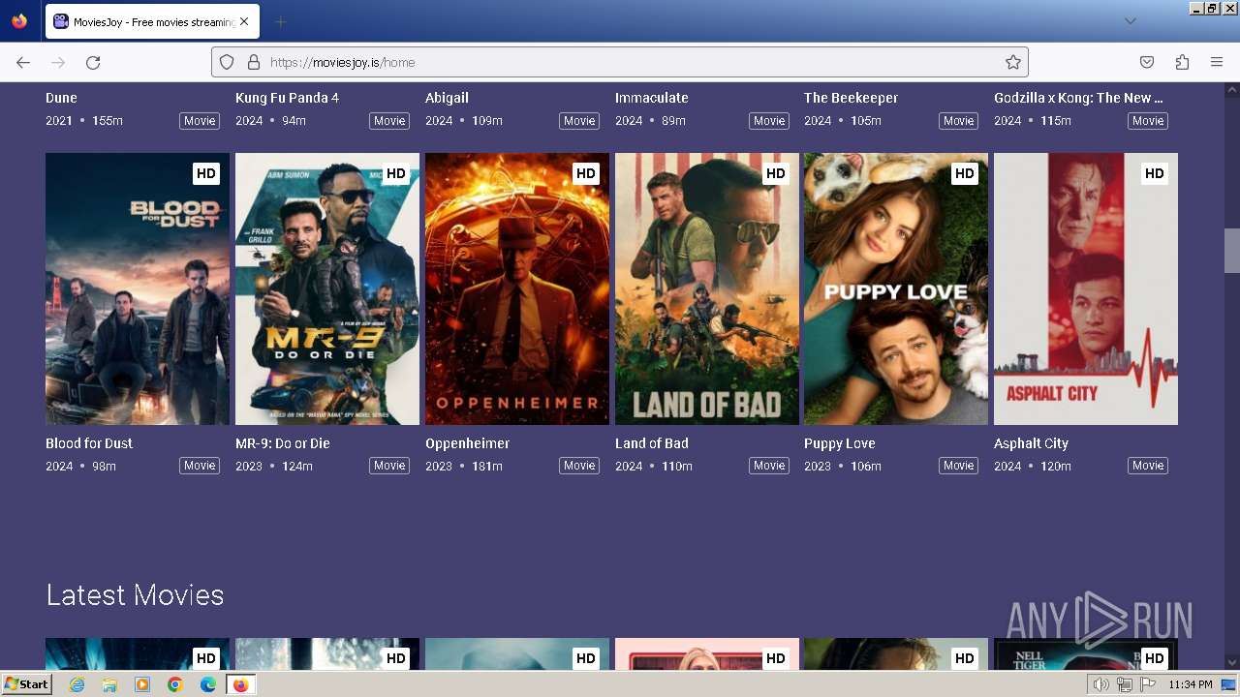Click Oppenheimer runtime text 181m
The height and width of the screenshot is (697, 1240).
(485, 467)
